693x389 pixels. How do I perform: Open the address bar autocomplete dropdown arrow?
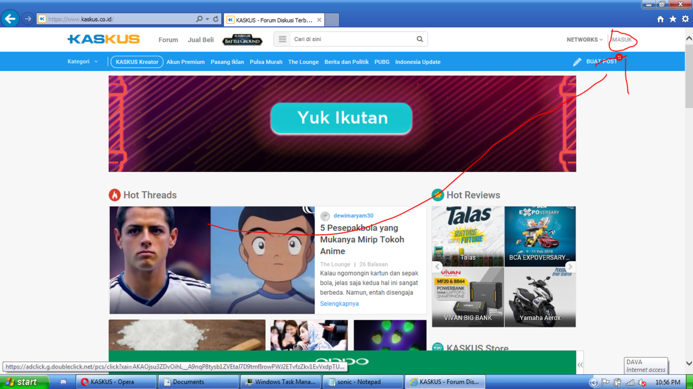tap(207, 19)
